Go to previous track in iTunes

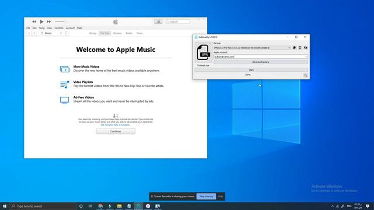coord(34,22)
